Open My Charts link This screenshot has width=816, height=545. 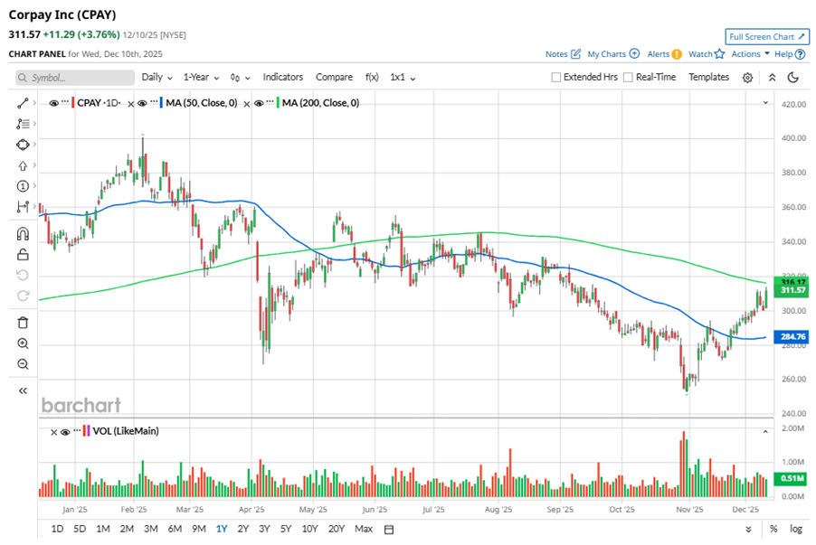point(613,54)
